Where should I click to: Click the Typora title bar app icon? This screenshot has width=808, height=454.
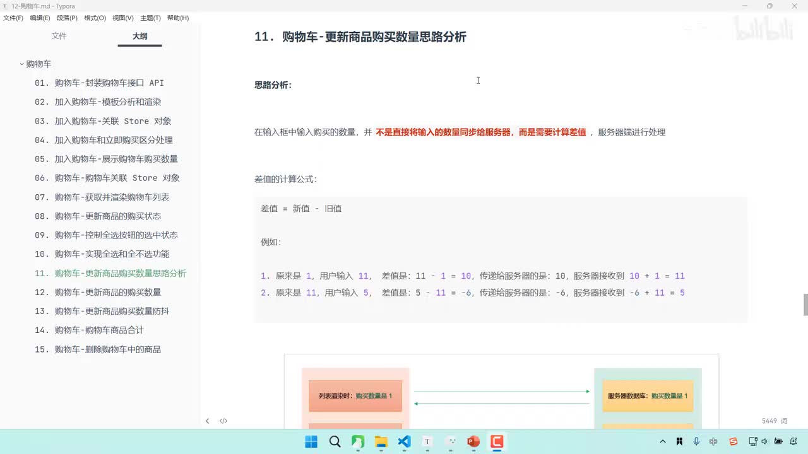[x=6, y=6]
